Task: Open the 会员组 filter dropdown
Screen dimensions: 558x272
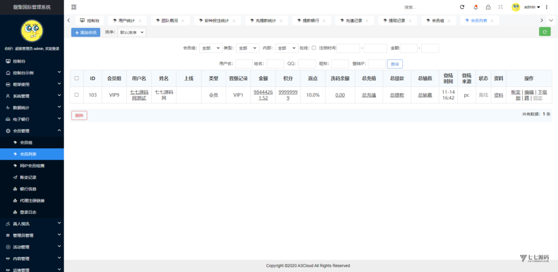Action: [211, 48]
